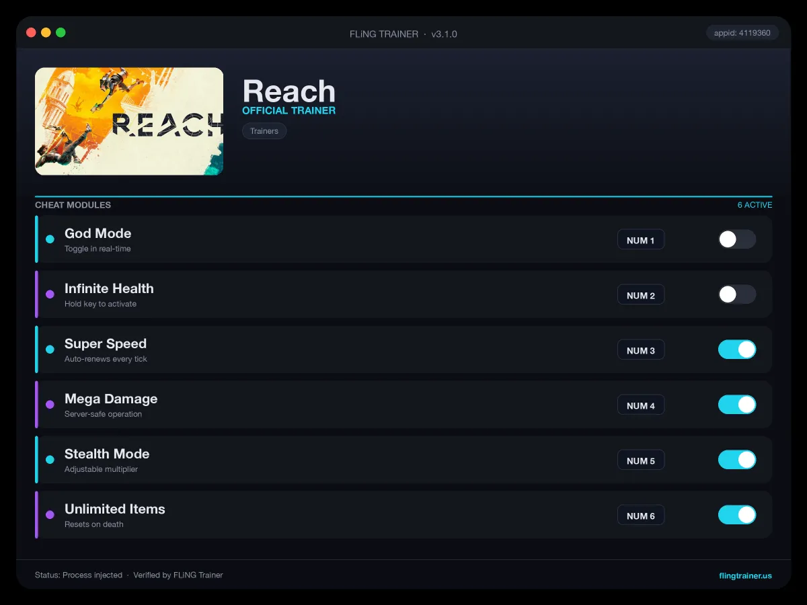Click the Unlimited Items module title

pyautogui.click(x=115, y=509)
